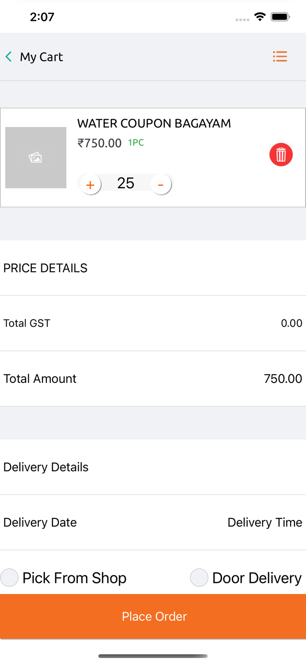
Task: Delete Water Coupon Bagayam with trash icon
Action: pos(281,155)
